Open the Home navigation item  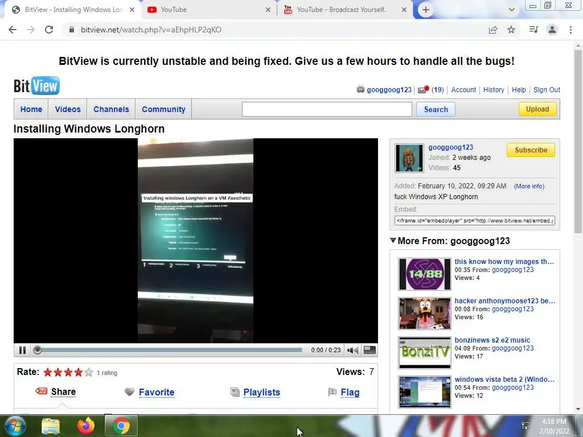[x=31, y=109]
